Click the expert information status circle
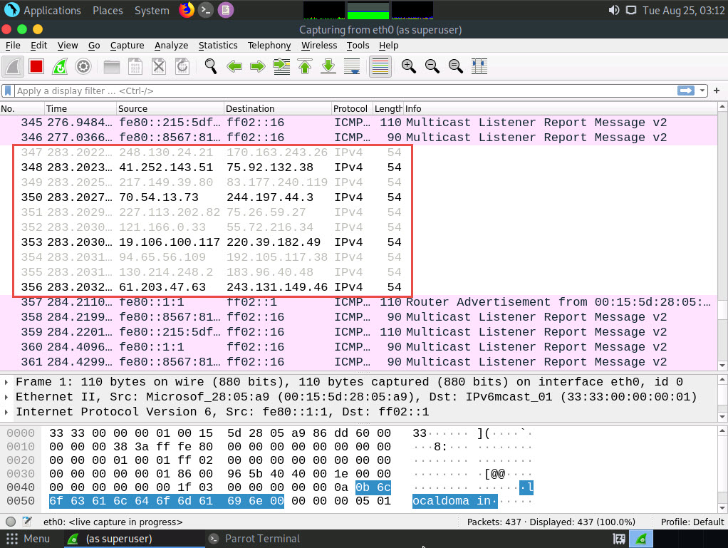This screenshot has height=548, width=728. pyautogui.click(x=11, y=522)
